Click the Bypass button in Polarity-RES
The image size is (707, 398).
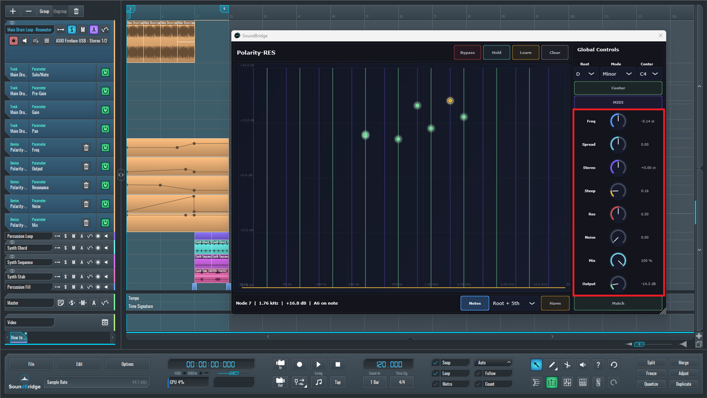pyautogui.click(x=467, y=53)
